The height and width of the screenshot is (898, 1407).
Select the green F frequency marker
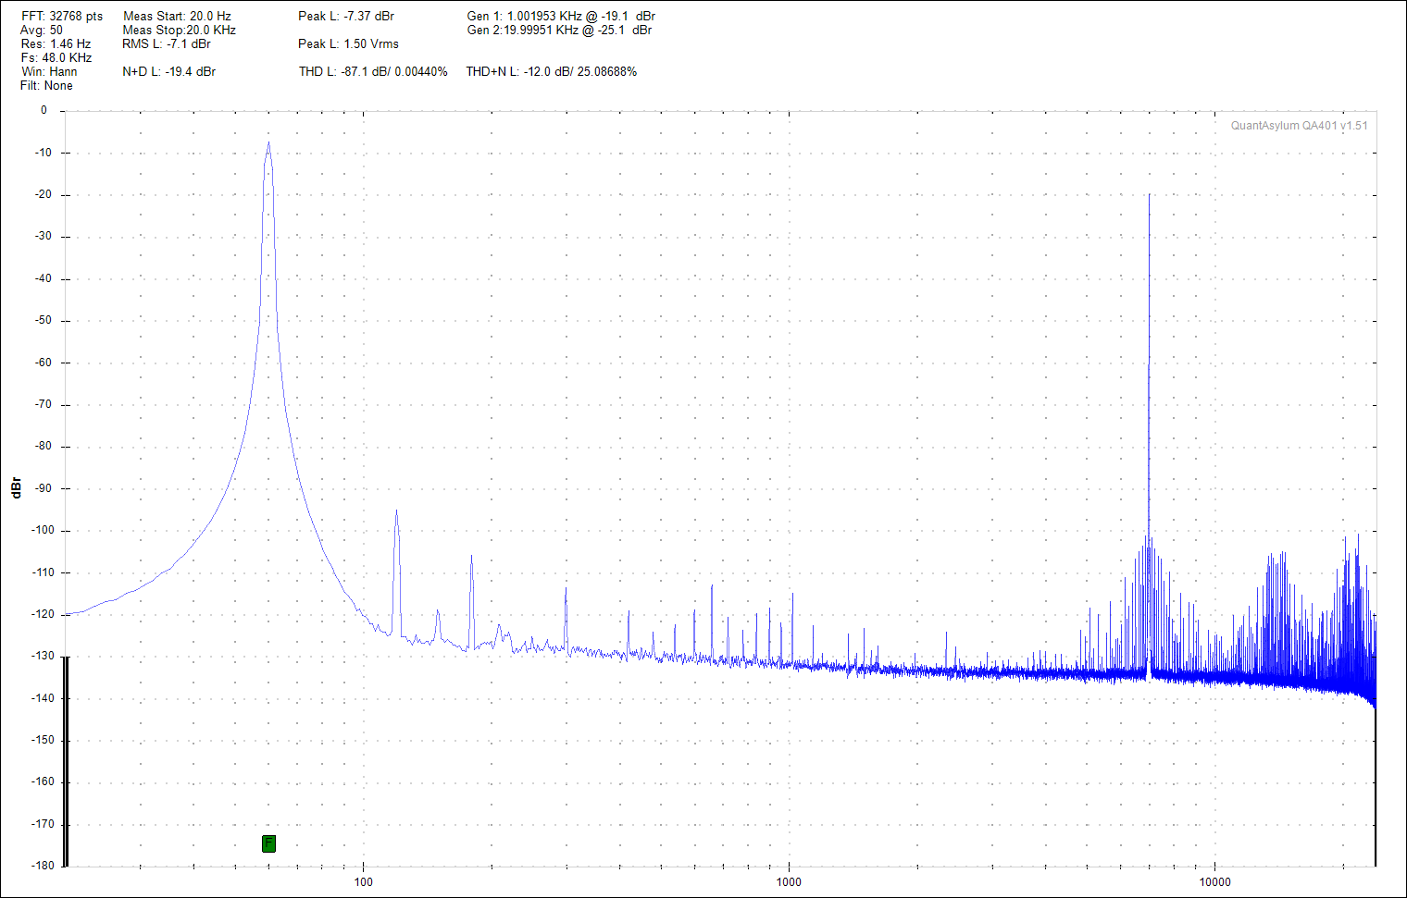click(268, 843)
